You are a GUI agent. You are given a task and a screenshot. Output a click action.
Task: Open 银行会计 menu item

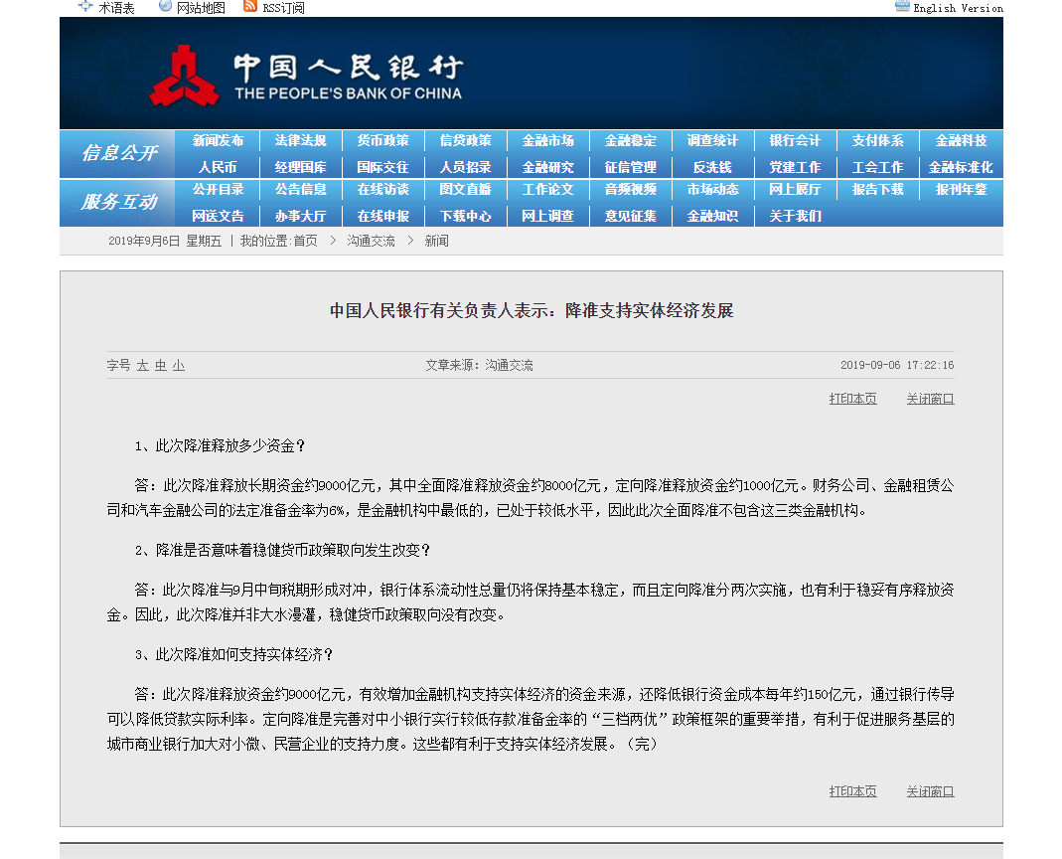tap(795, 140)
